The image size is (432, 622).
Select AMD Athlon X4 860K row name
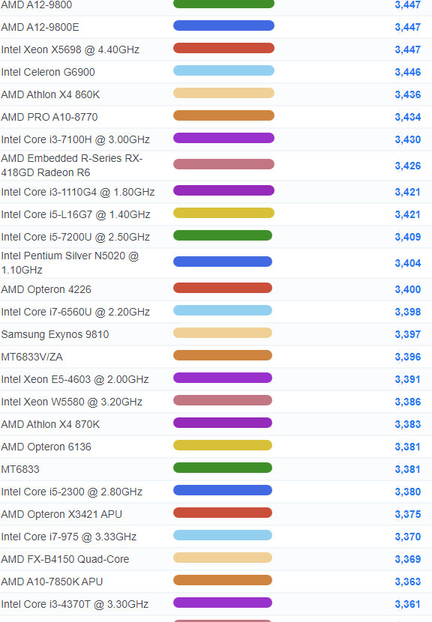click(50, 95)
